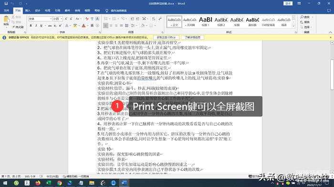Open the font size dropdown

[x=62, y=19]
